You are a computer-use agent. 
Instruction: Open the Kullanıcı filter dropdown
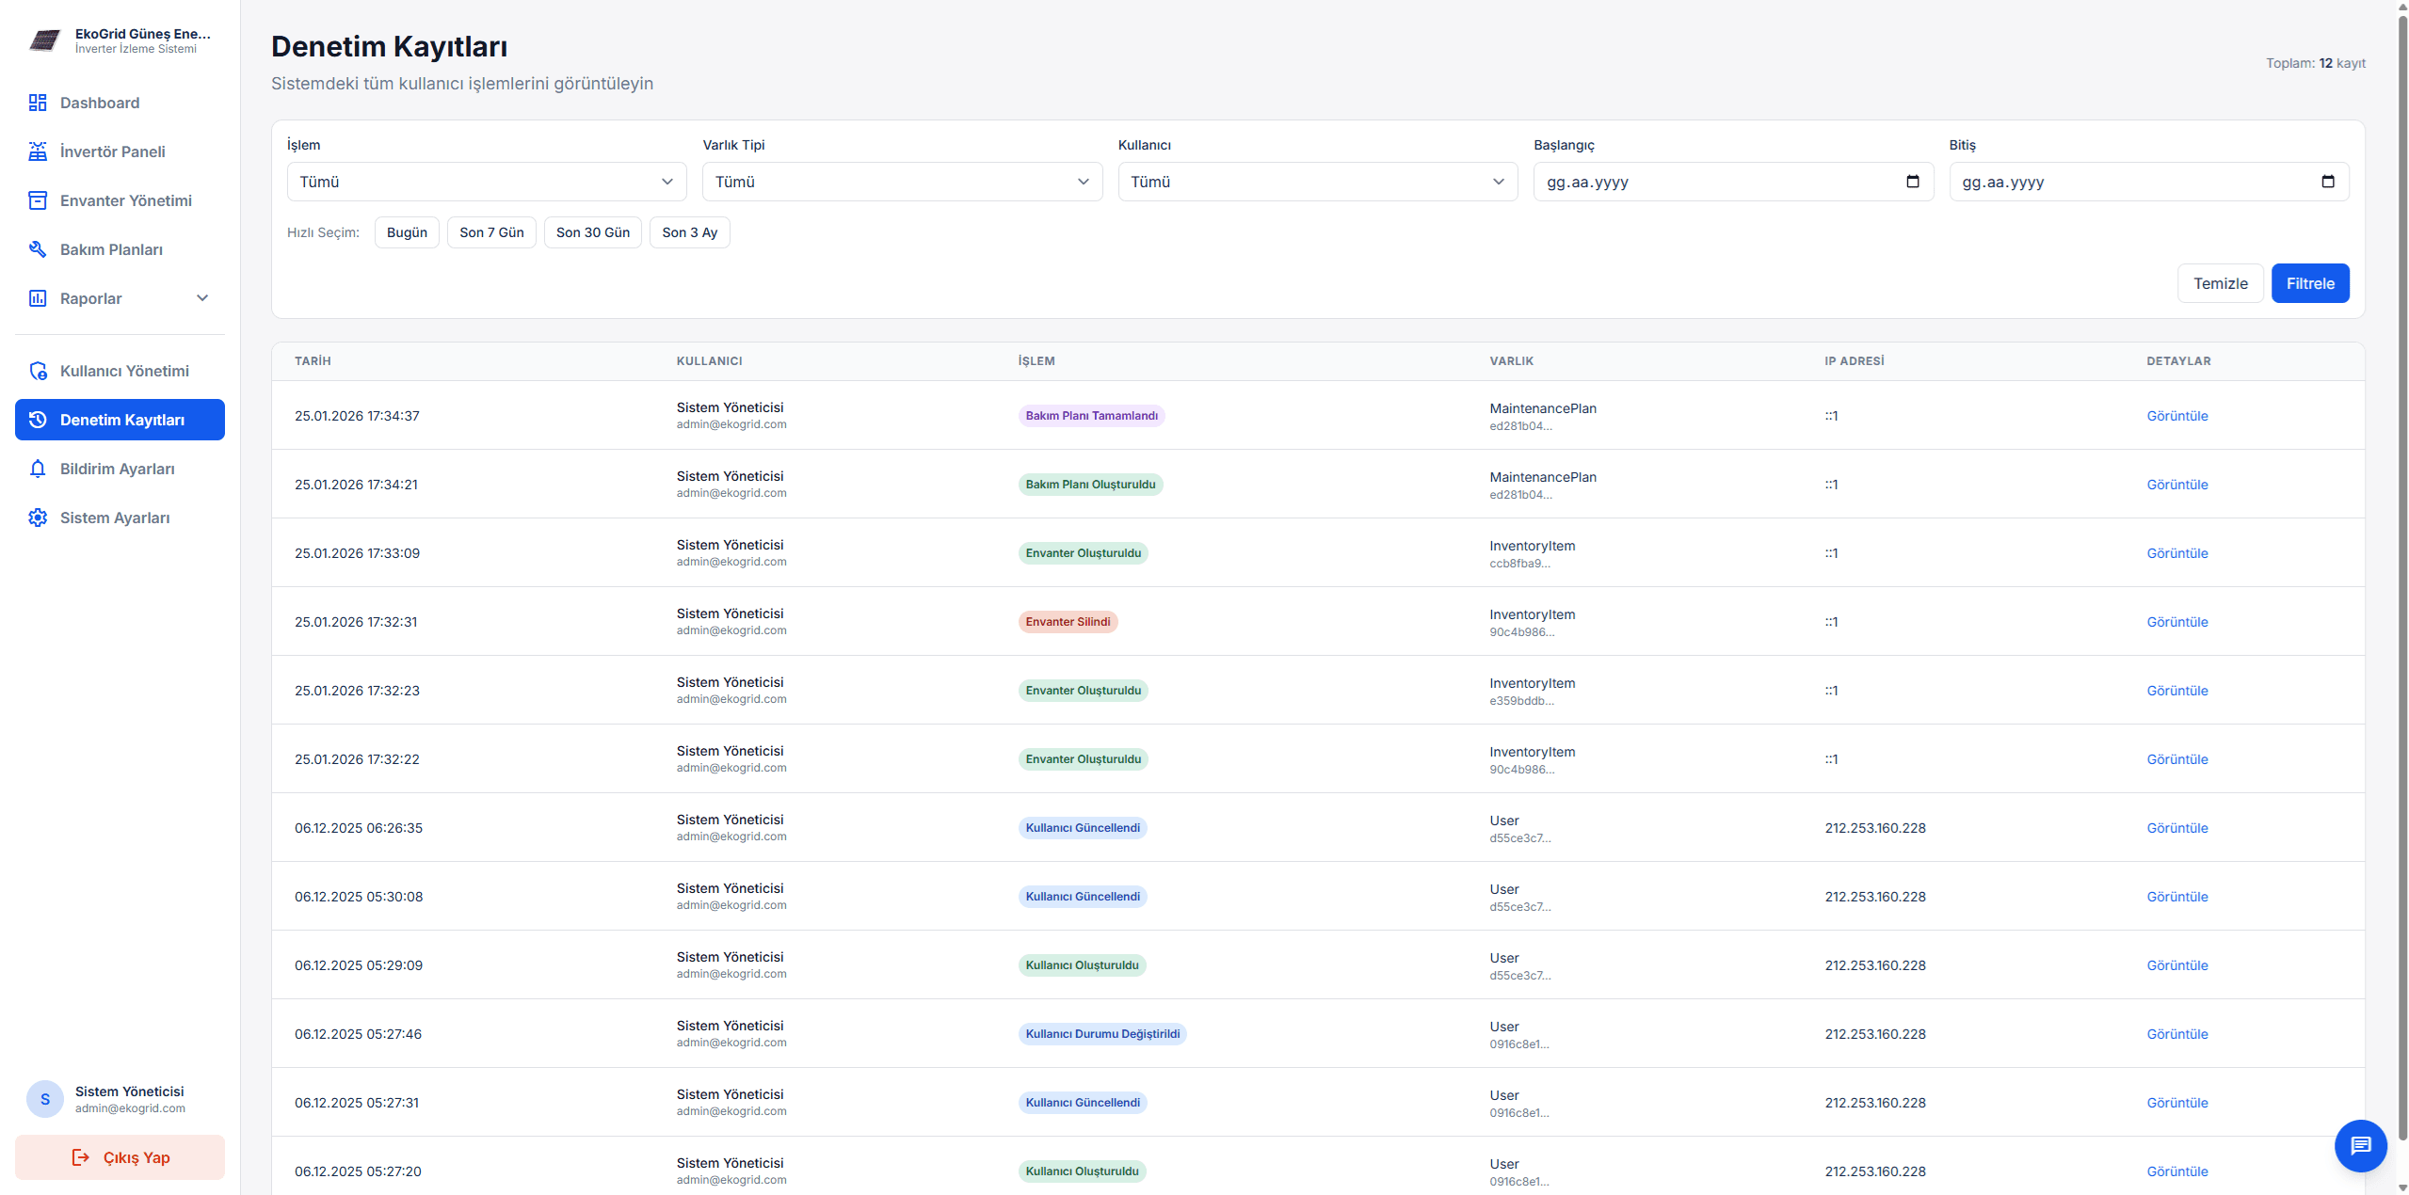(1316, 182)
